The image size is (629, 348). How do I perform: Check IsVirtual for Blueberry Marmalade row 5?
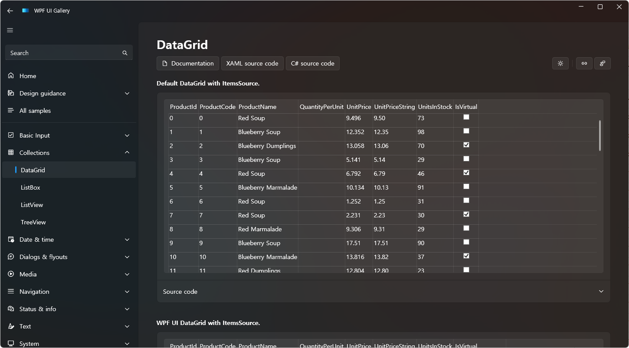click(x=466, y=187)
